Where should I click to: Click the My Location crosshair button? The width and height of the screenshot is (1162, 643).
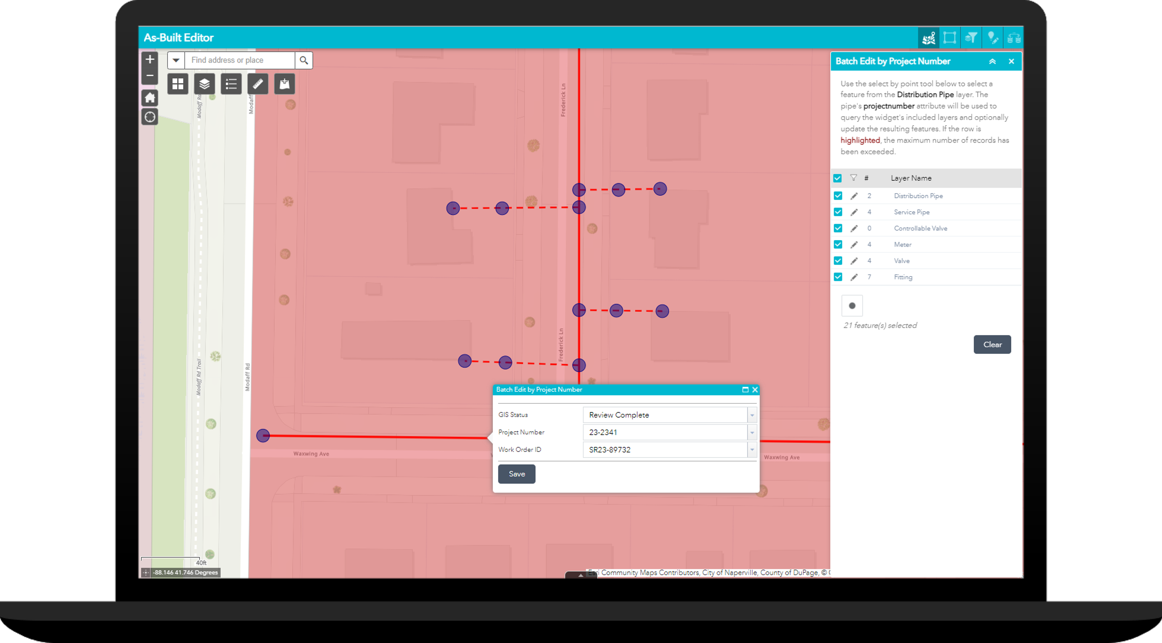tap(149, 117)
